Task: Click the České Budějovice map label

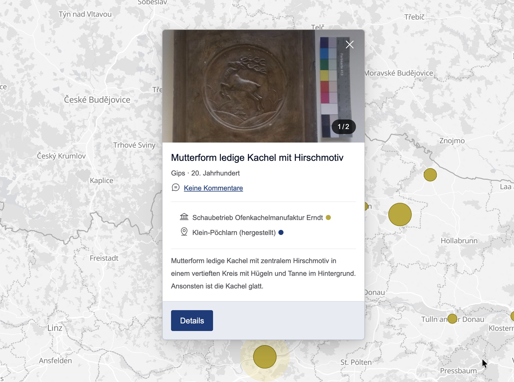Action: click(97, 100)
